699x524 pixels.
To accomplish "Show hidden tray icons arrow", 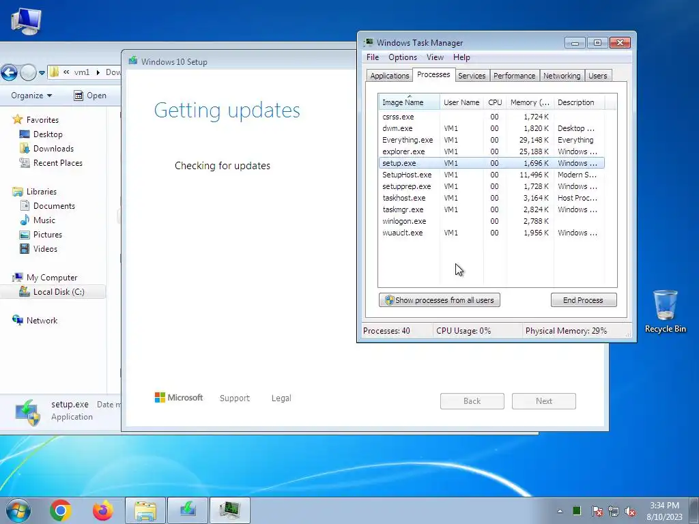I will point(560,511).
